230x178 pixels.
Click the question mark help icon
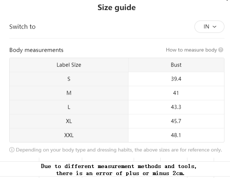(x=221, y=50)
